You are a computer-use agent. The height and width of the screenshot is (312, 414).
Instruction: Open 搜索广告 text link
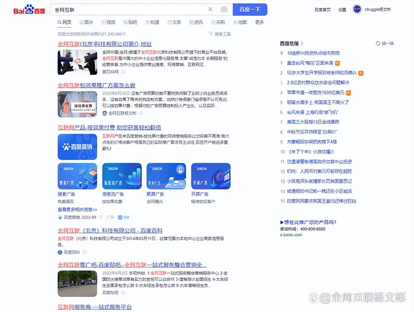66,194
